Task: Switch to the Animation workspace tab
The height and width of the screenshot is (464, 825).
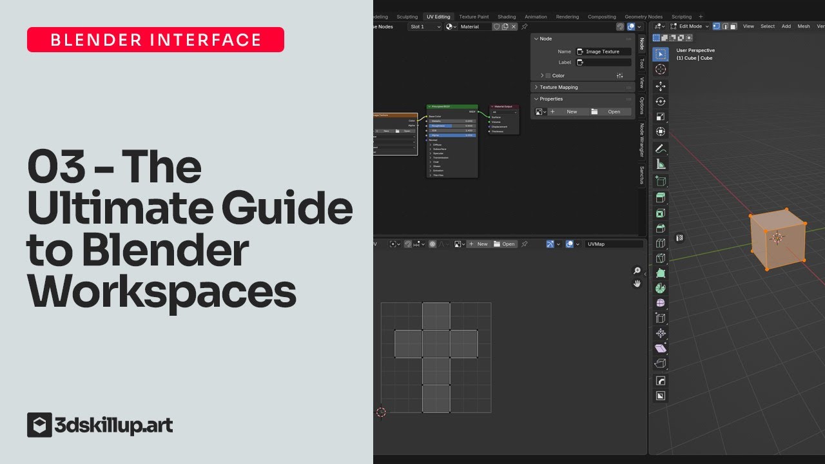Action: pos(536,17)
